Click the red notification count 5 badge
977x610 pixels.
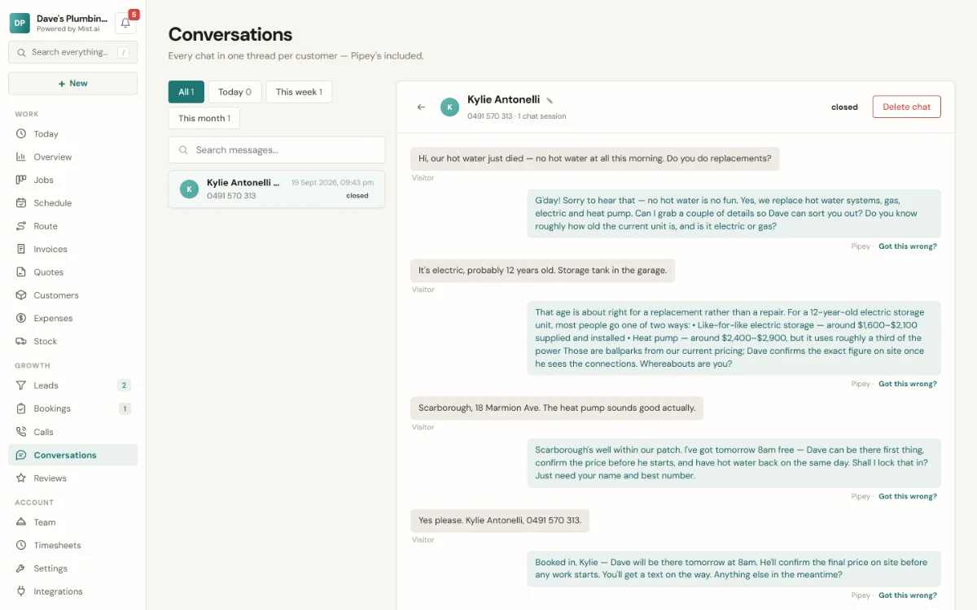(134, 15)
